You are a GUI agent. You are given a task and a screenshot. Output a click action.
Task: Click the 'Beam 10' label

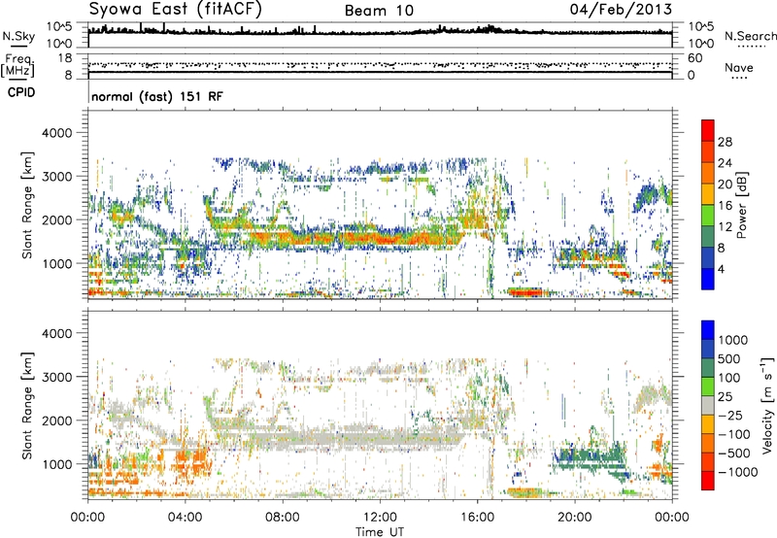(x=379, y=11)
